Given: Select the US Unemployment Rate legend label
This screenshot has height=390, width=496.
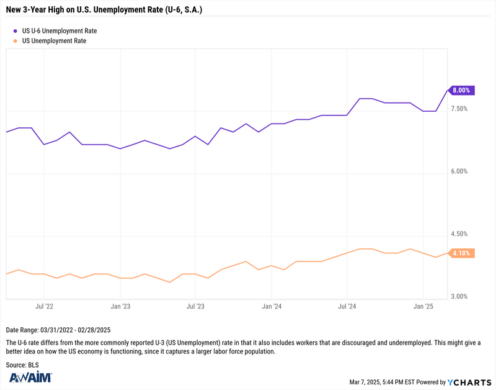Looking at the screenshot, I should tap(54, 41).
